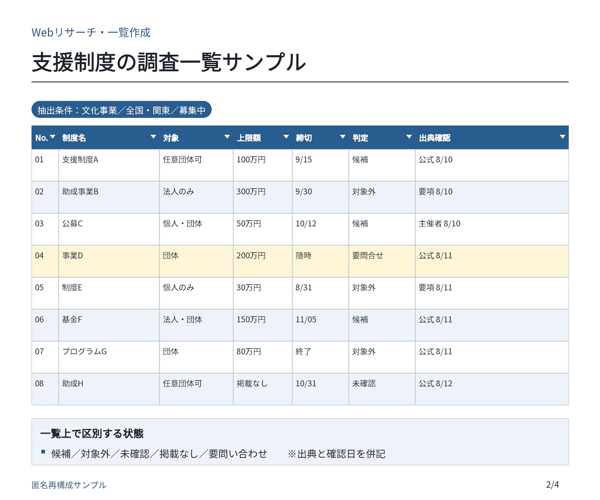The image size is (600, 500).
Task: Select the 個人・団体 target cell
Action: point(196,229)
